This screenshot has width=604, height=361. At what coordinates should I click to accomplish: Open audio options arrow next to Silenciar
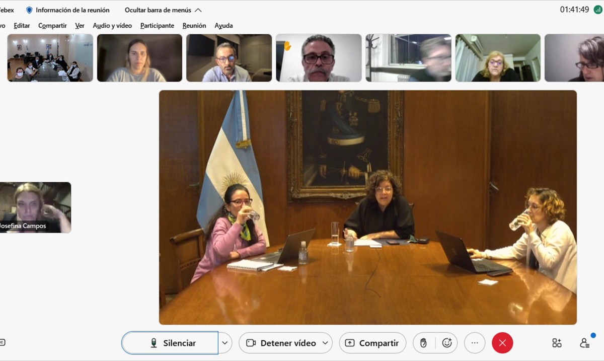(x=225, y=343)
